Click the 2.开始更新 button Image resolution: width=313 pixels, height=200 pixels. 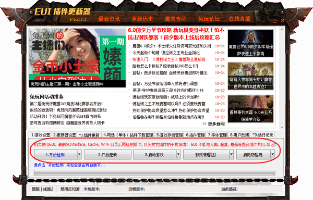click(x=107, y=155)
